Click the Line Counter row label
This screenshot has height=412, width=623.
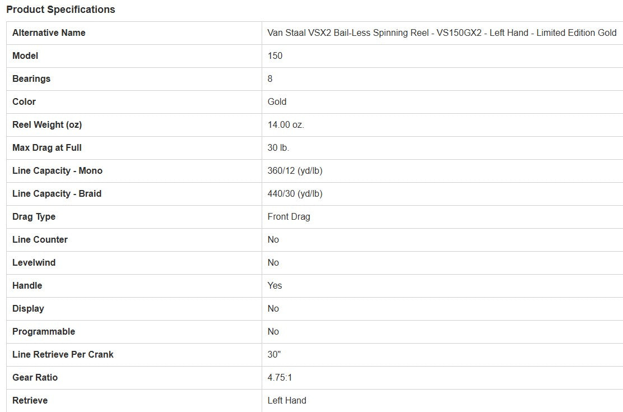[40, 239]
